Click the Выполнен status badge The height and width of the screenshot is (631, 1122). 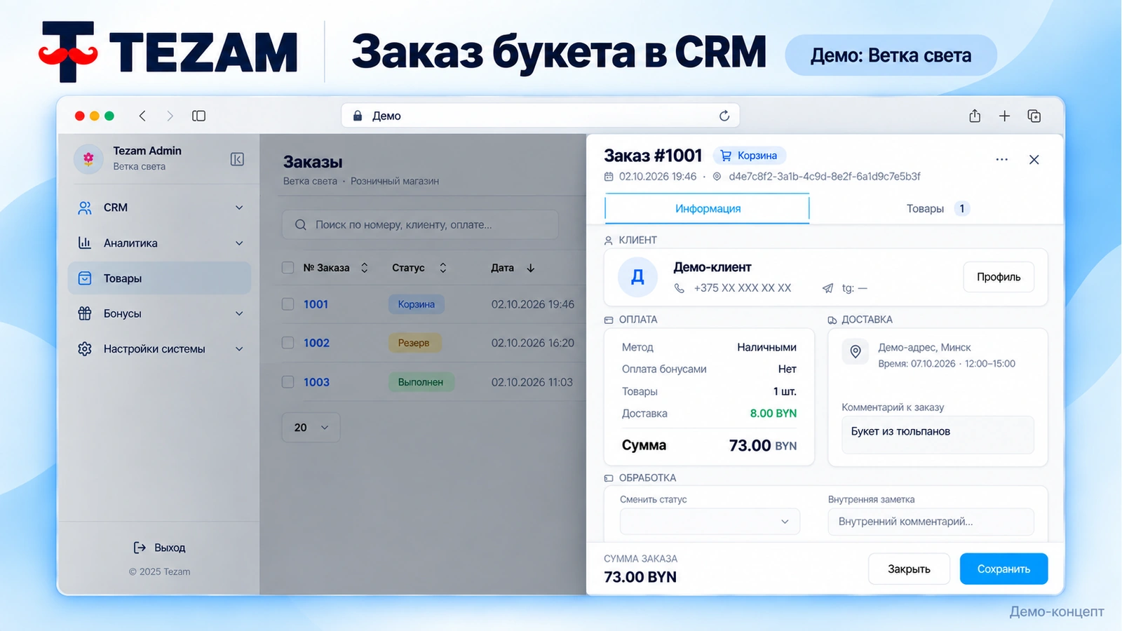(x=421, y=382)
